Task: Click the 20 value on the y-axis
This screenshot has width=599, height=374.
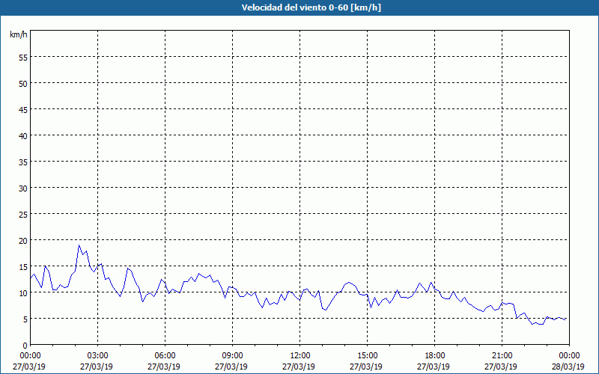Action: tap(23, 241)
